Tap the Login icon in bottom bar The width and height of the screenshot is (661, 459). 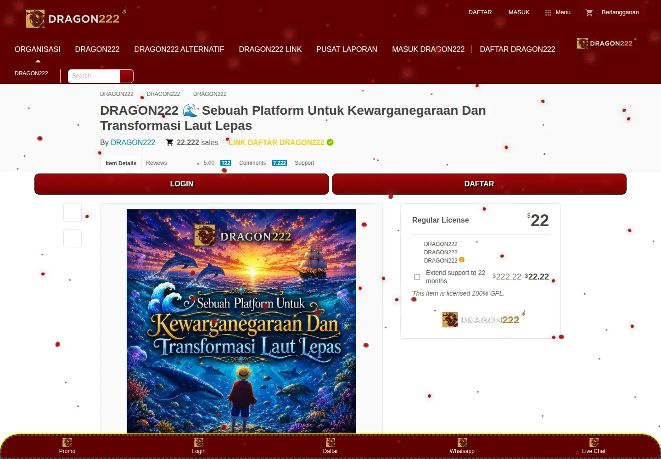pos(199,442)
